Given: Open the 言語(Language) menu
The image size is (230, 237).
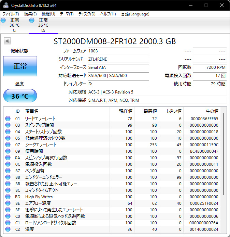Looking at the screenshot, I should coord(135,14).
